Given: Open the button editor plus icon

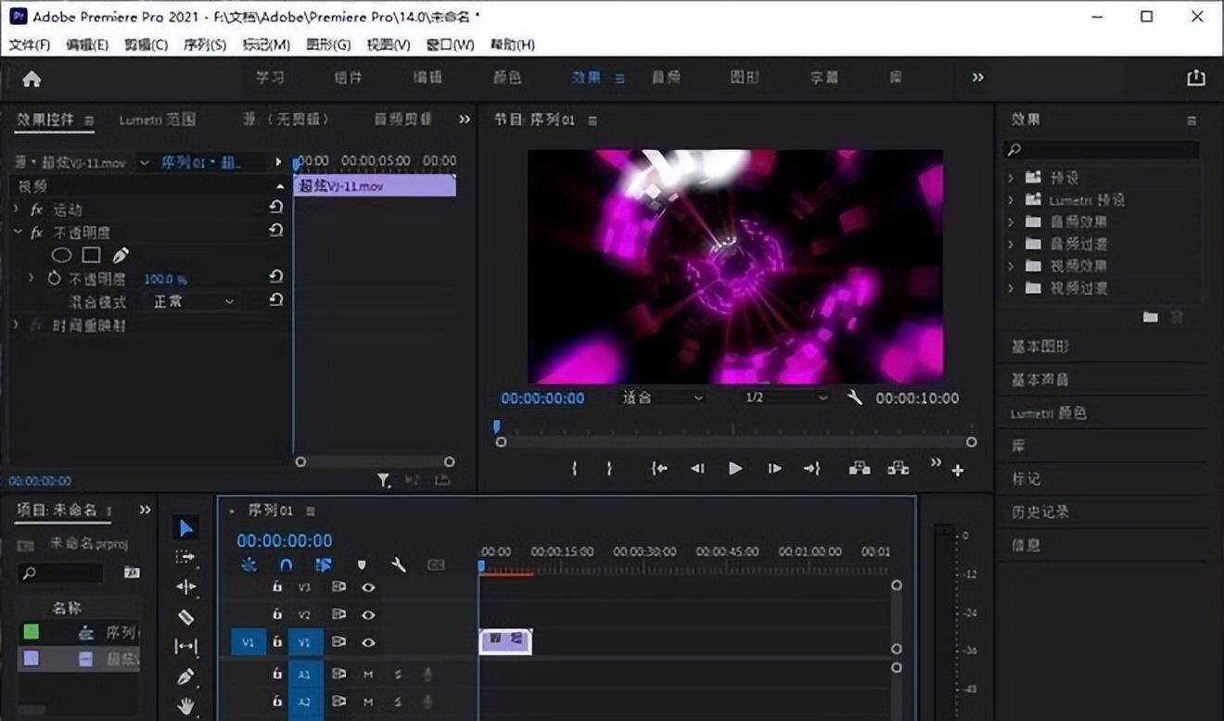Looking at the screenshot, I should (958, 471).
